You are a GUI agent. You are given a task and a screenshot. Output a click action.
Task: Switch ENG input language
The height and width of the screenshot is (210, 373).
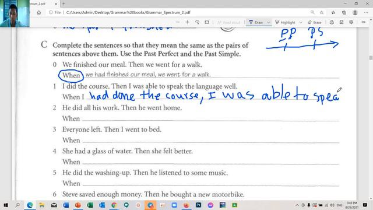[x=339, y=205]
